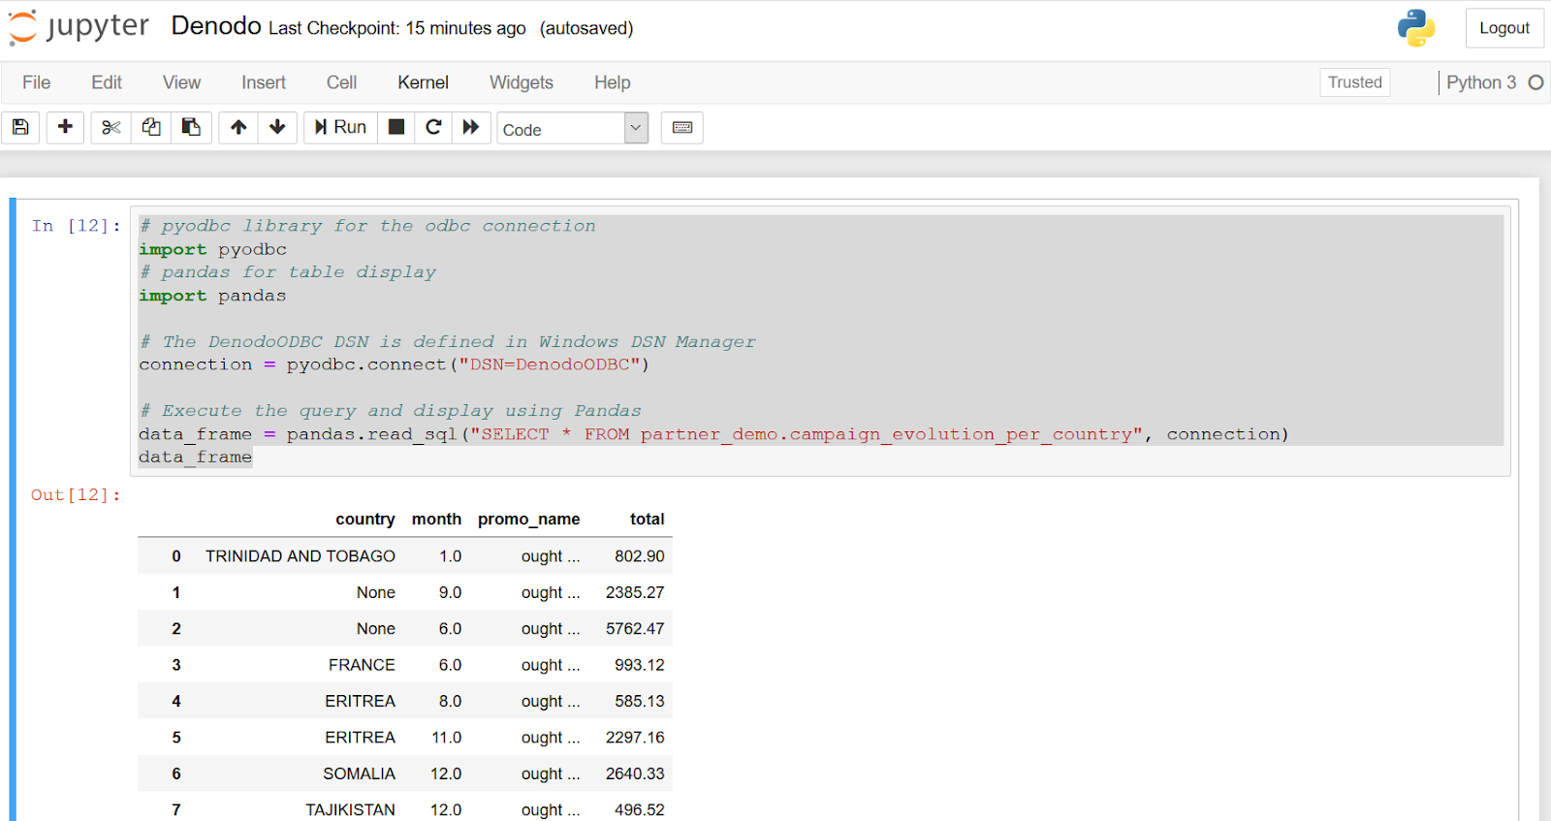Click the total column header
The height and width of the screenshot is (821, 1551).
(648, 520)
